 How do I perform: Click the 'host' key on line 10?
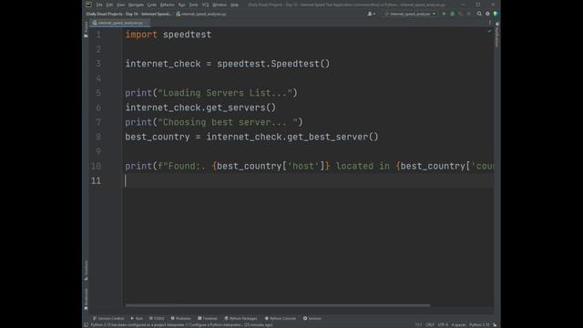click(303, 166)
